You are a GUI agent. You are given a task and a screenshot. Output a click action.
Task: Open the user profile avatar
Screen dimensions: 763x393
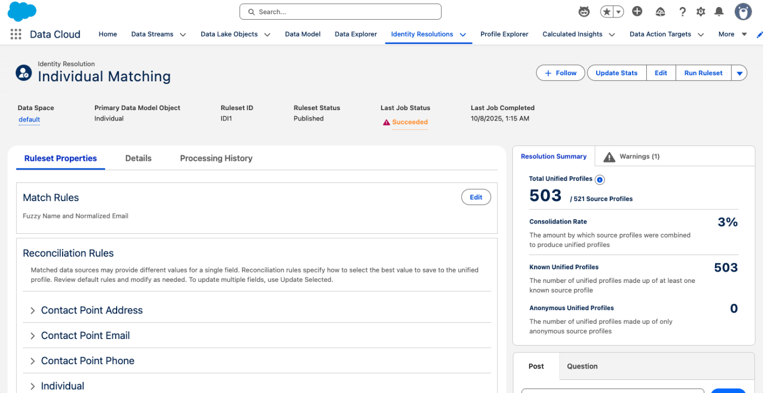pos(743,11)
